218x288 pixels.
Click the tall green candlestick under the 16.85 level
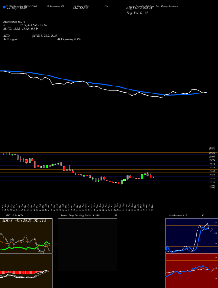coord(142,177)
